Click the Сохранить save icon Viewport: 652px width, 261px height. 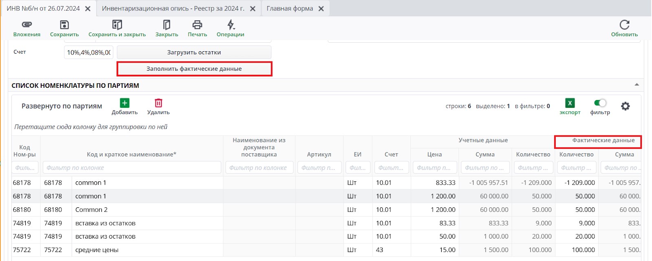click(x=64, y=25)
